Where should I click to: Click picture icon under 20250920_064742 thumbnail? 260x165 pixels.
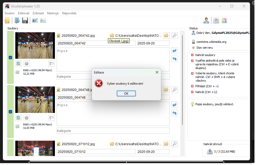(18, 63)
